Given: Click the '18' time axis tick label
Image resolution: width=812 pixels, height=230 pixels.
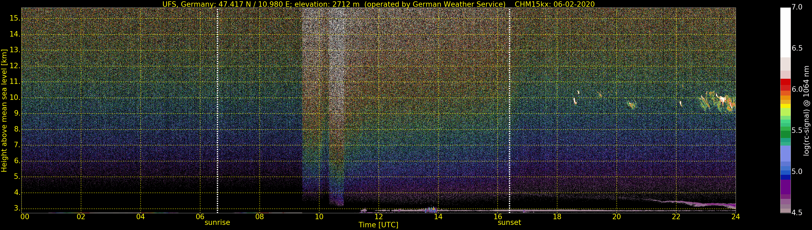Looking at the screenshot, I should coord(557,217).
